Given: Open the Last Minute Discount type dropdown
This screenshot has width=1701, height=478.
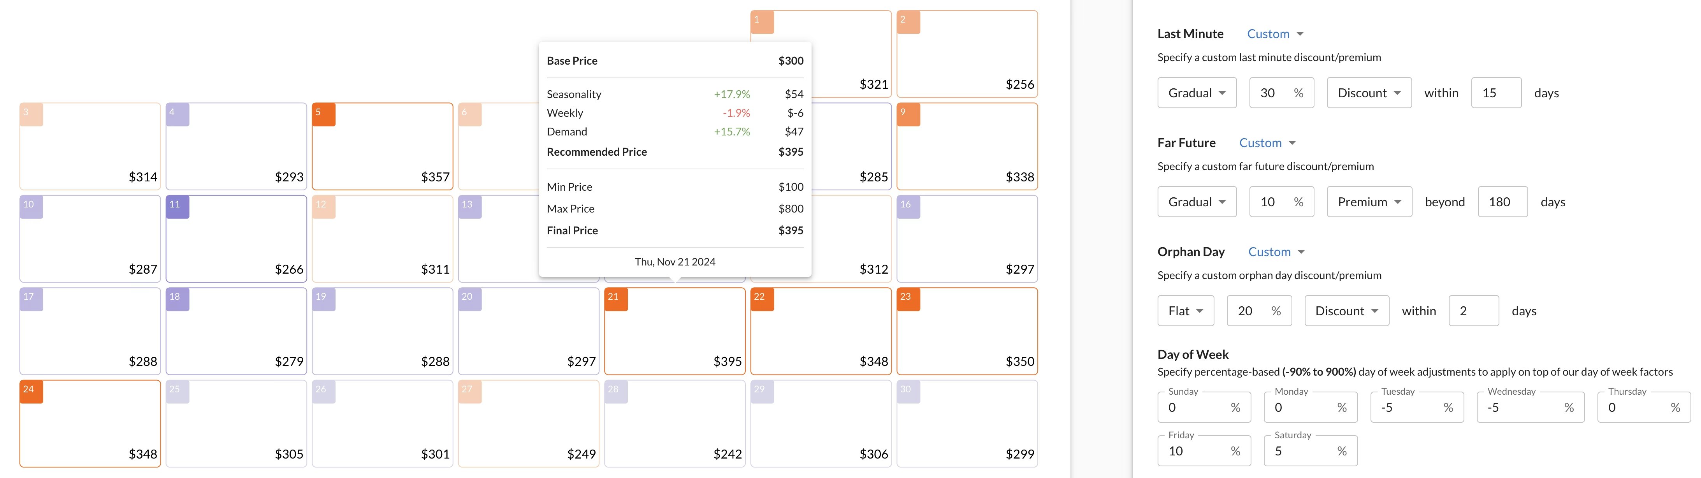Looking at the screenshot, I should pos(1369,93).
